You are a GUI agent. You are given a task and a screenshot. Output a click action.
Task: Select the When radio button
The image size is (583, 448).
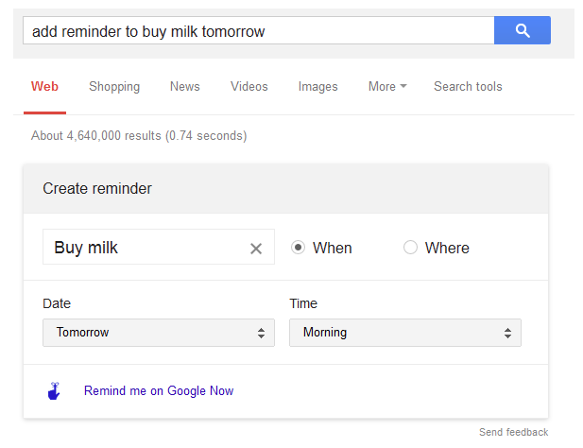[x=299, y=248]
